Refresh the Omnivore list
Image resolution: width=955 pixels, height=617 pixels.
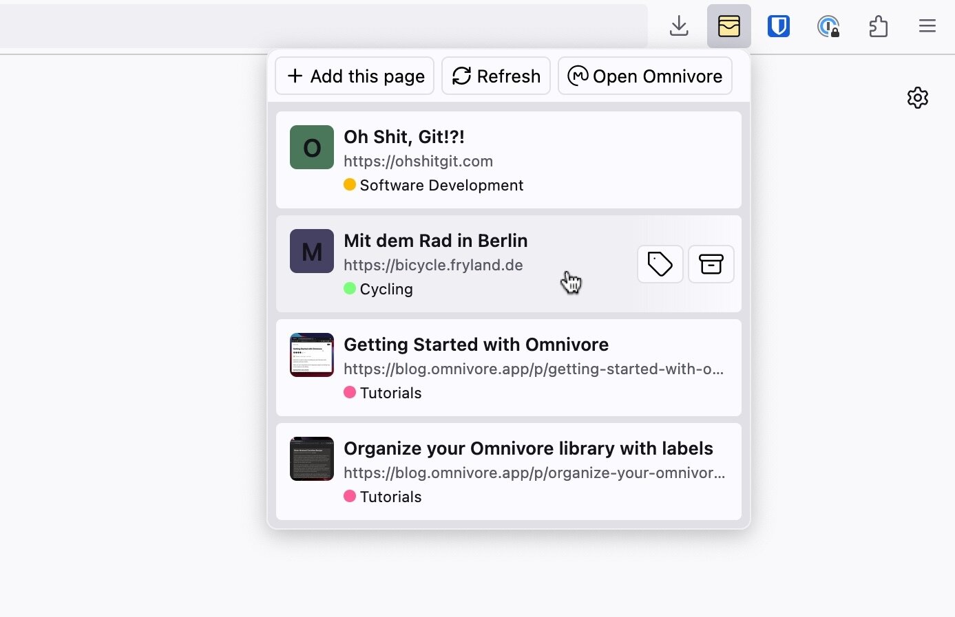pyautogui.click(x=496, y=76)
